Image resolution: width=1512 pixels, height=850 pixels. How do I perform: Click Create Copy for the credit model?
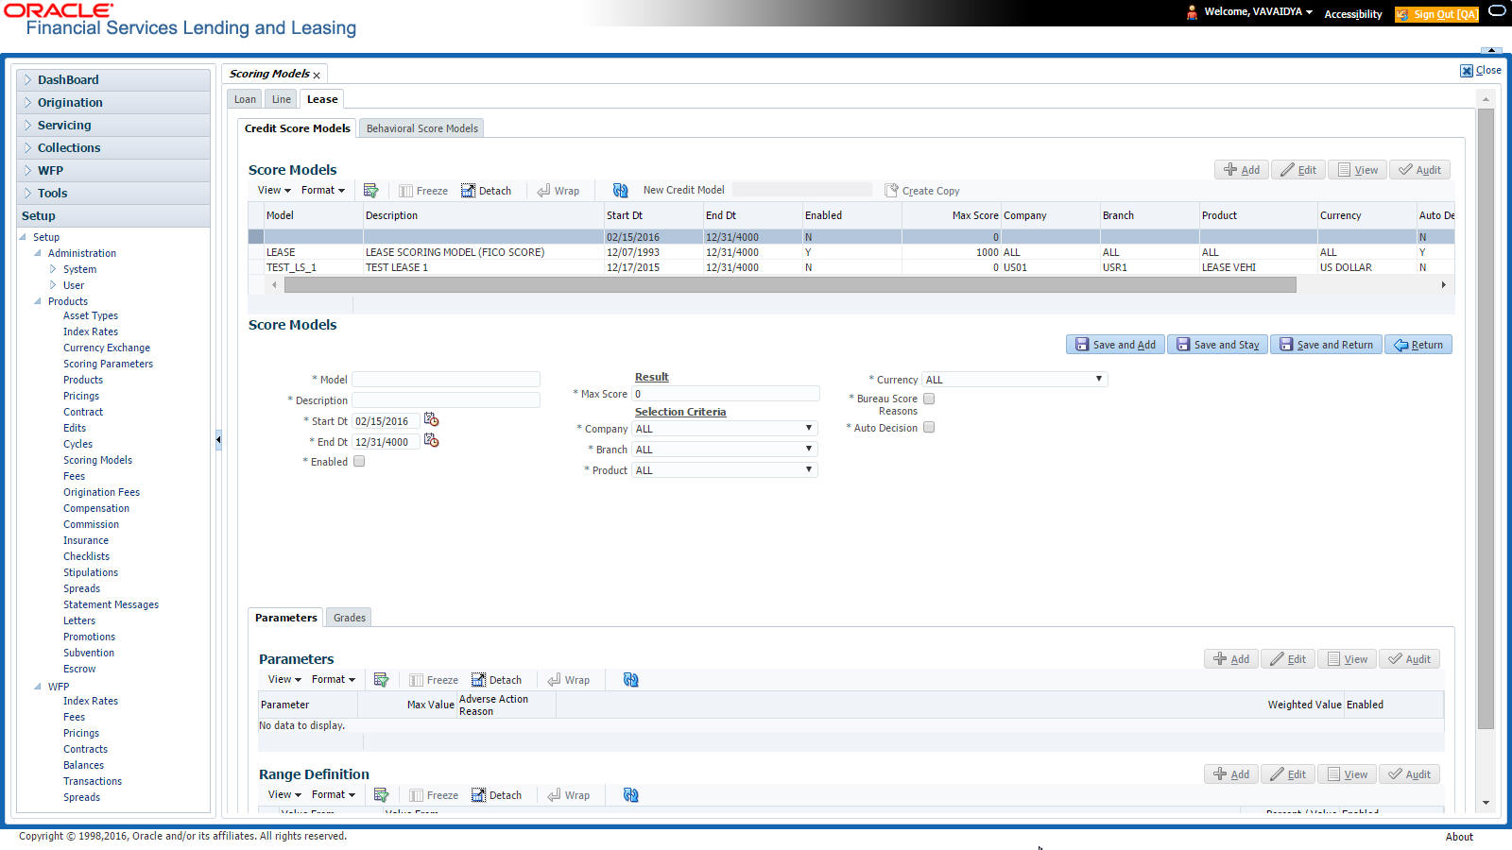922,191
